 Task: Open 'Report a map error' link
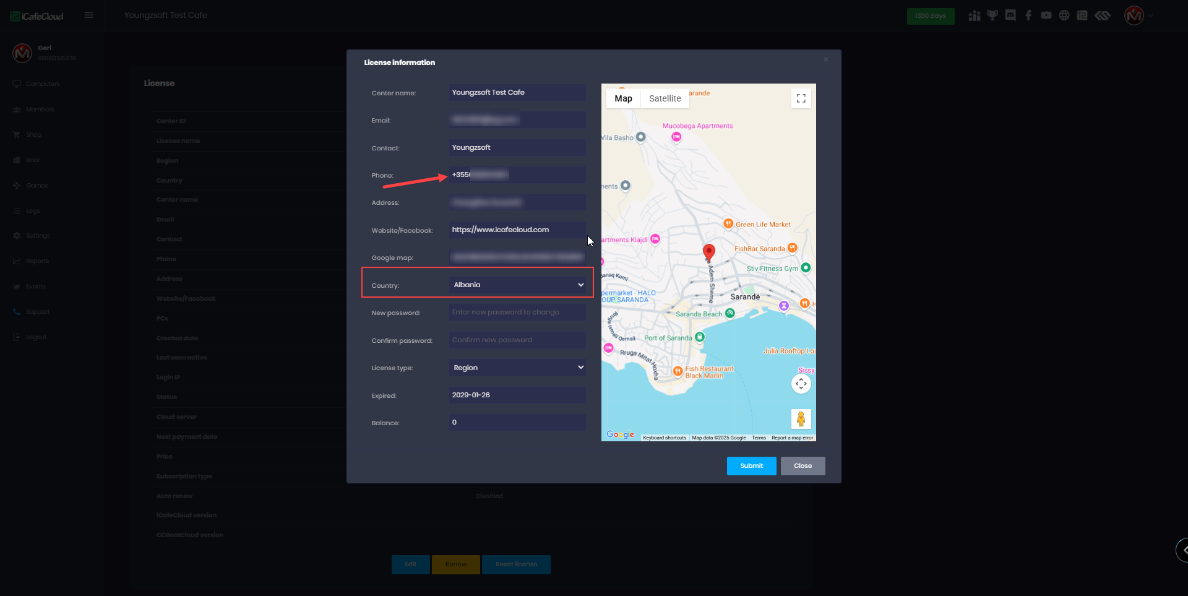[x=792, y=438]
